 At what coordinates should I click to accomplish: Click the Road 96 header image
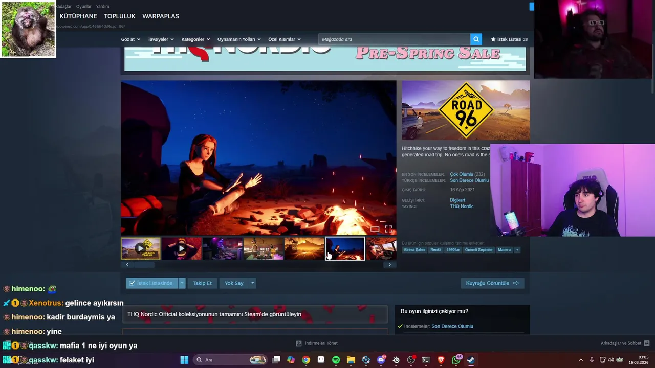pos(466,110)
